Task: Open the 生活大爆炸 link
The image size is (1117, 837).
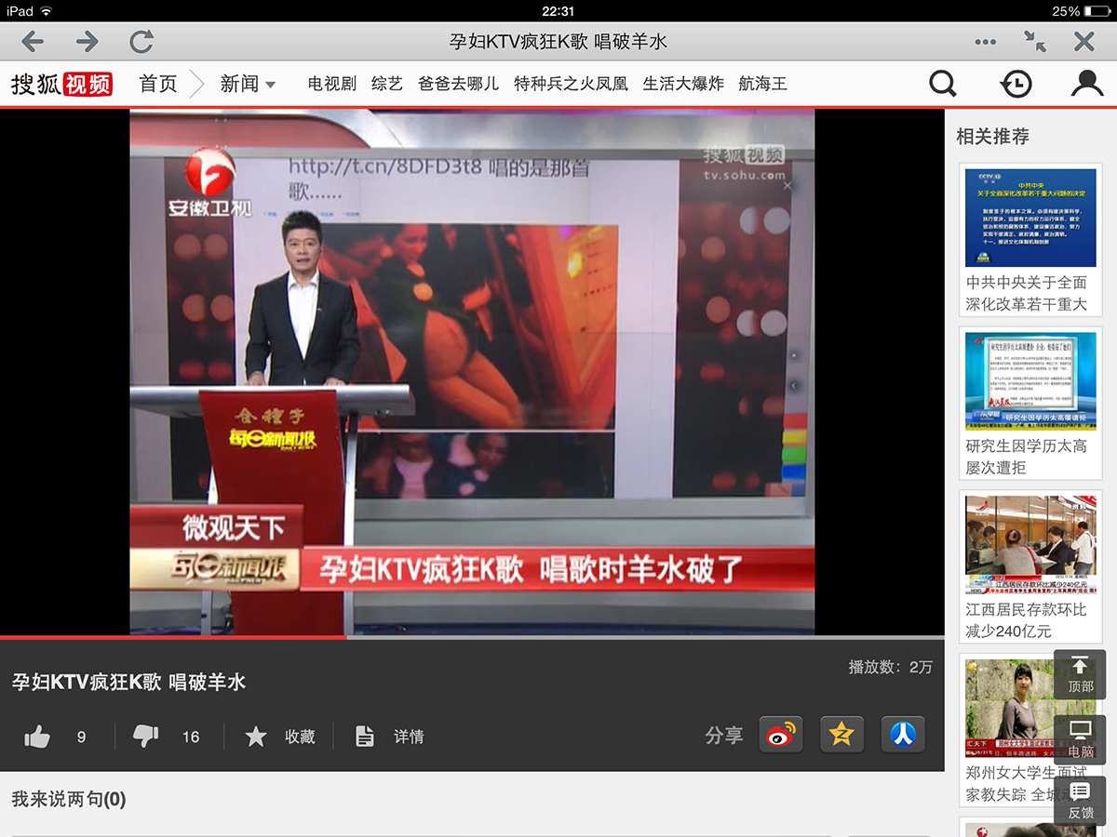Action: [x=683, y=84]
